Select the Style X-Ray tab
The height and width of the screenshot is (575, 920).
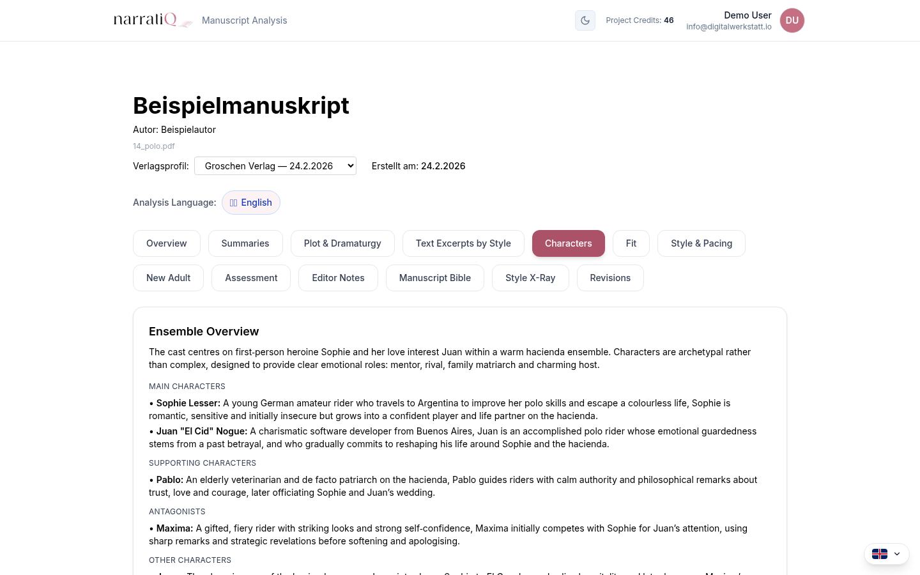(530, 278)
